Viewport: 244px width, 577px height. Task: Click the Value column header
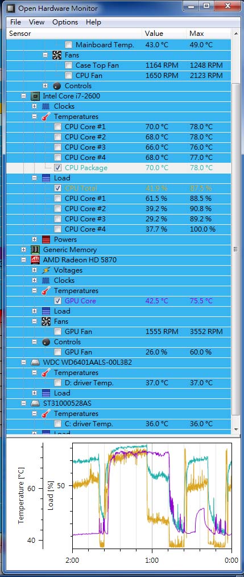(164, 34)
